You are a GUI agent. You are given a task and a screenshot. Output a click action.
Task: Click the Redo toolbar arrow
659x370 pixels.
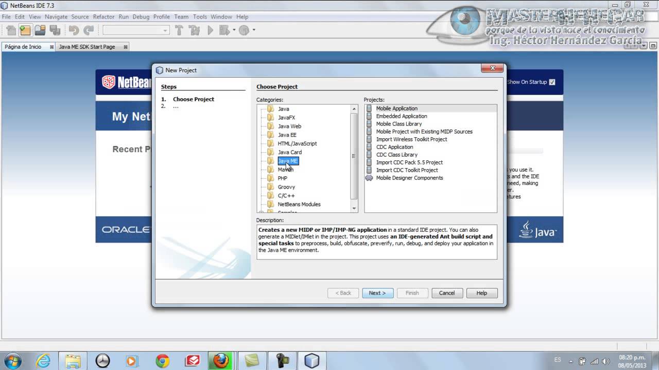click(x=89, y=30)
